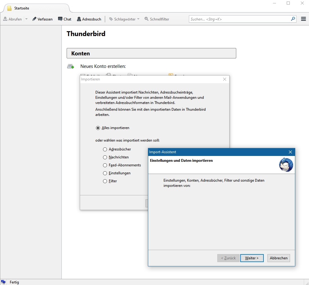This screenshot has height=285, width=309.
Task: Toggle the Schnellfilter button
Action: [157, 19]
